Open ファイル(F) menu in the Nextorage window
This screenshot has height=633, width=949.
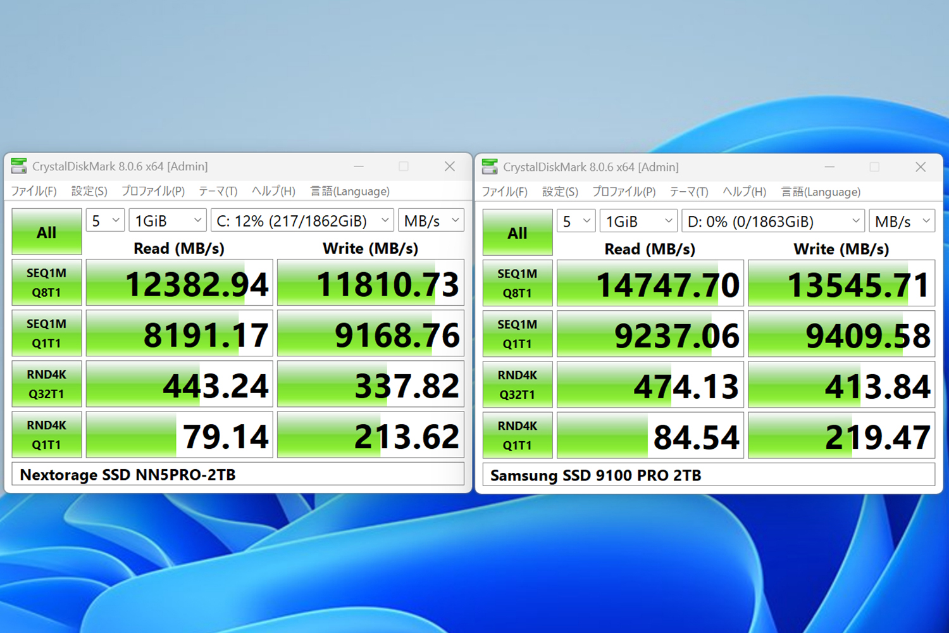pos(34,191)
